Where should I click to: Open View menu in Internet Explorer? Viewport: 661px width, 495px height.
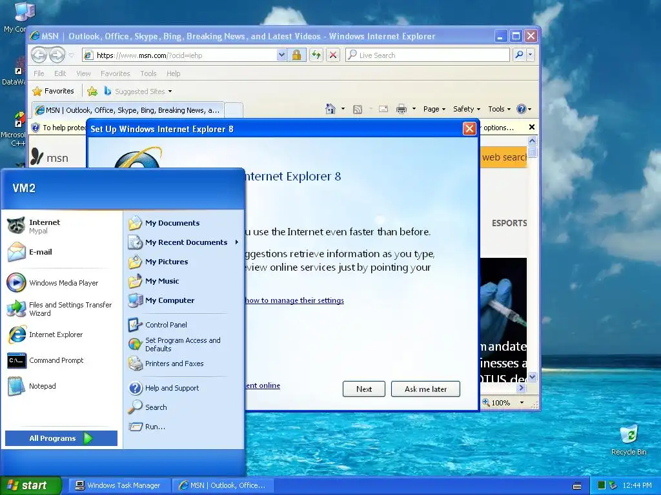(83, 73)
